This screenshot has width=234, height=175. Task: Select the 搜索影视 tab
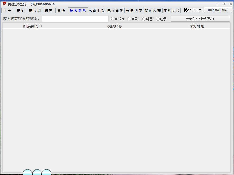pyautogui.click(x=78, y=11)
